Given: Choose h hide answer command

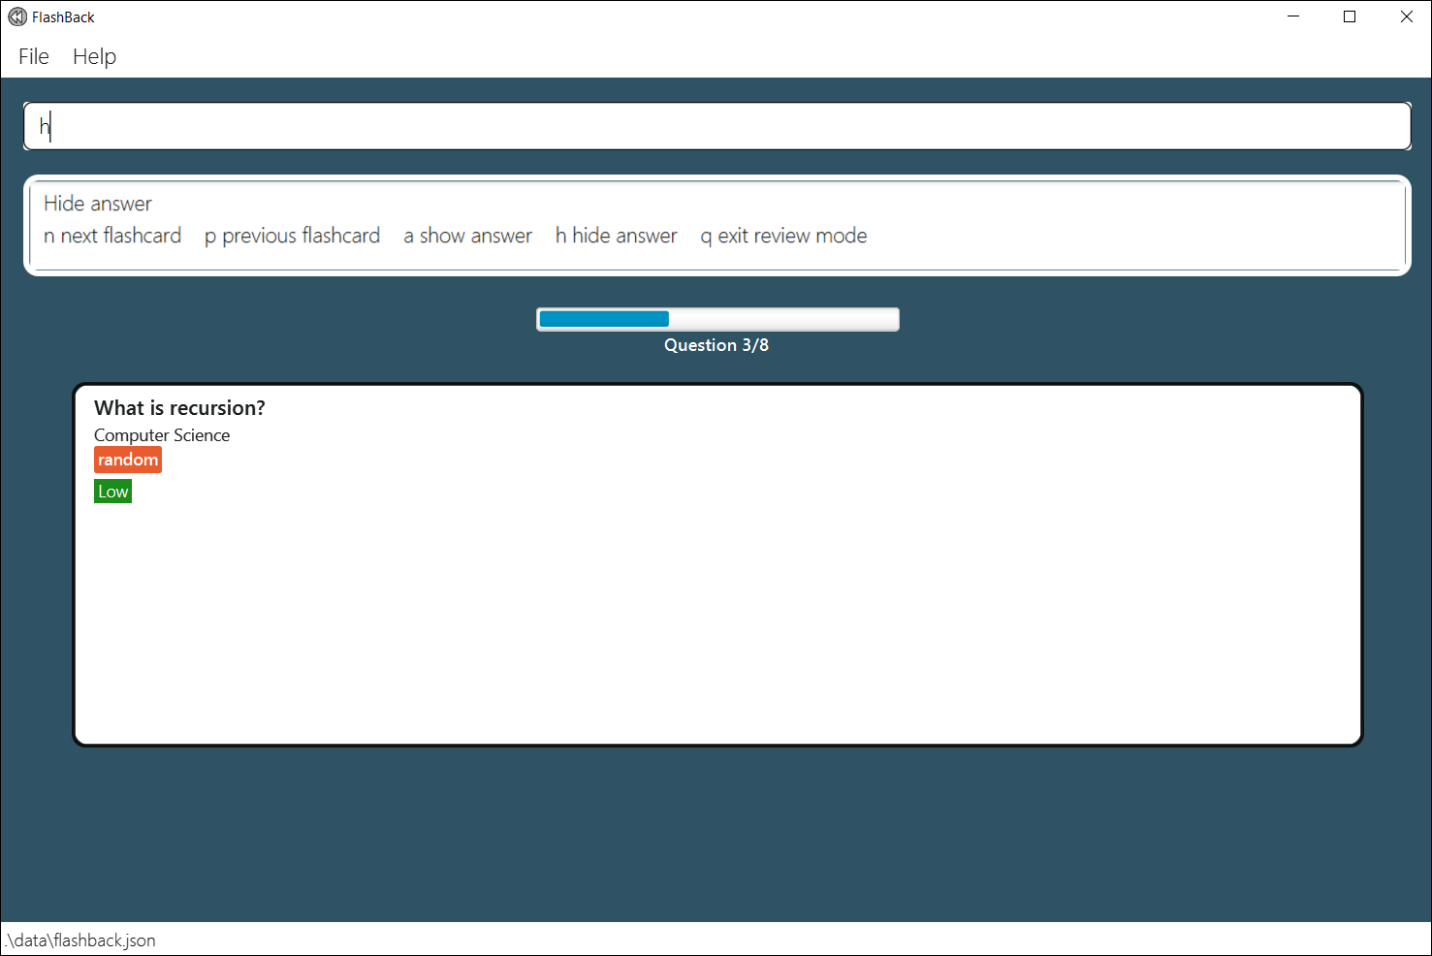Looking at the screenshot, I should (616, 235).
